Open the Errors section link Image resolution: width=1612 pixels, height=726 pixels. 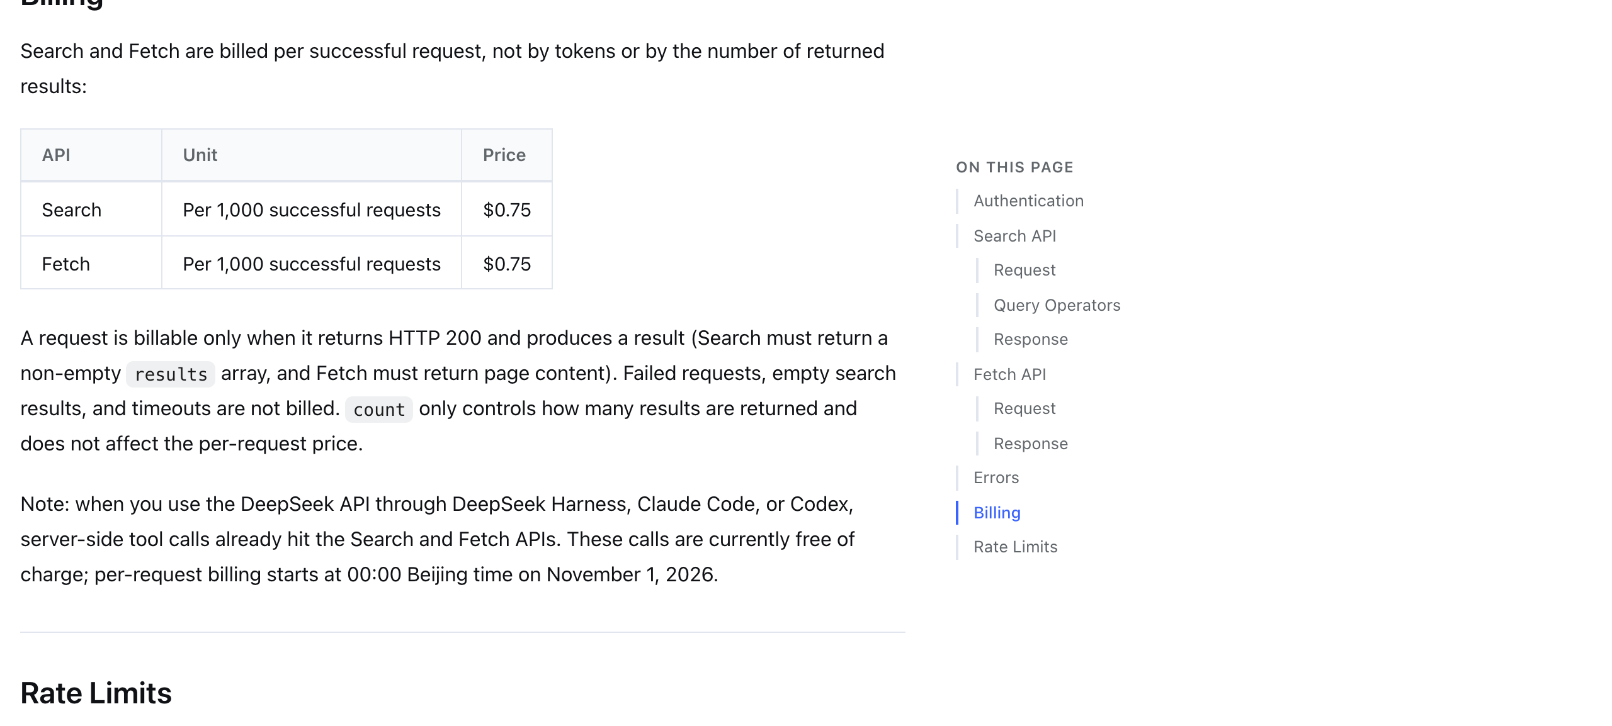(x=996, y=477)
